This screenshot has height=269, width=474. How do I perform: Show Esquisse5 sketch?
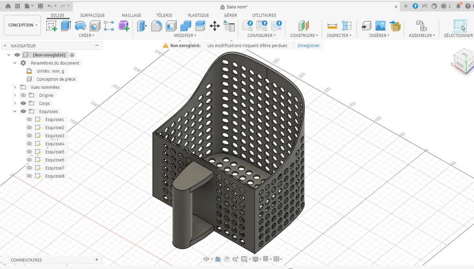[x=29, y=152]
